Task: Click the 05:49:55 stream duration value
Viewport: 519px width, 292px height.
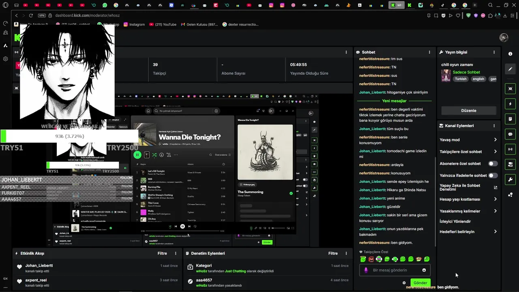Action: coord(298,64)
